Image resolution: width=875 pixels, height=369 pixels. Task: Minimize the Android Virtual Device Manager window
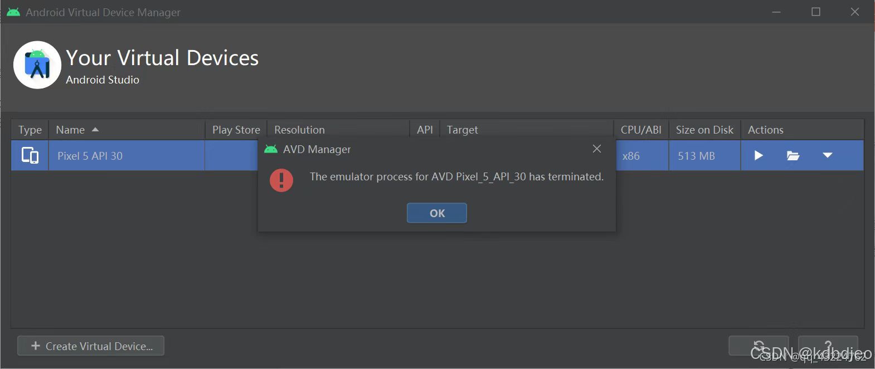coord(776,12)
